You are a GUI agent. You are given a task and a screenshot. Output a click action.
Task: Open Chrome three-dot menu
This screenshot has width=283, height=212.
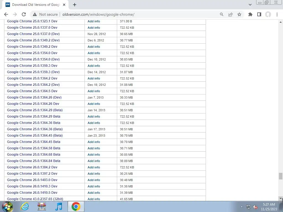pyautogui.click(x=277, y=14)
